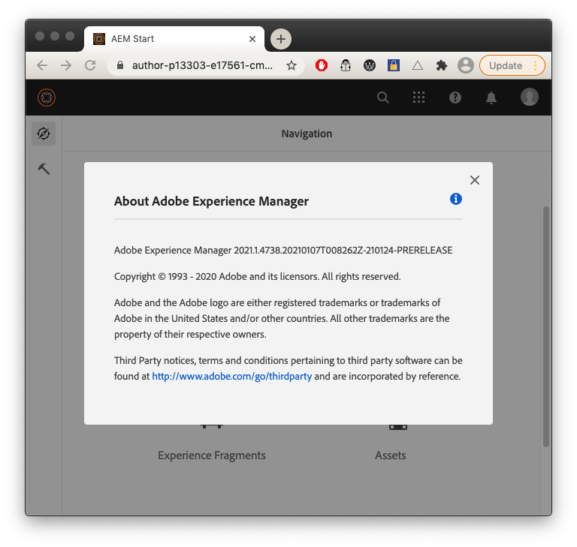Screen dimensions: 577x547
Task: Click the Copyright 1993 - 2020 line
Action: click(257, 276)
